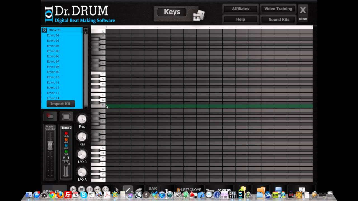Click the Play transport button
This screenshot has height=201, width=358.
73,189
